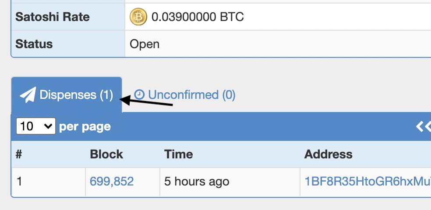Open the Dispenses (1) tab
Image resolution: width=431 pixels, height=210 pixels.
point(67,95)
